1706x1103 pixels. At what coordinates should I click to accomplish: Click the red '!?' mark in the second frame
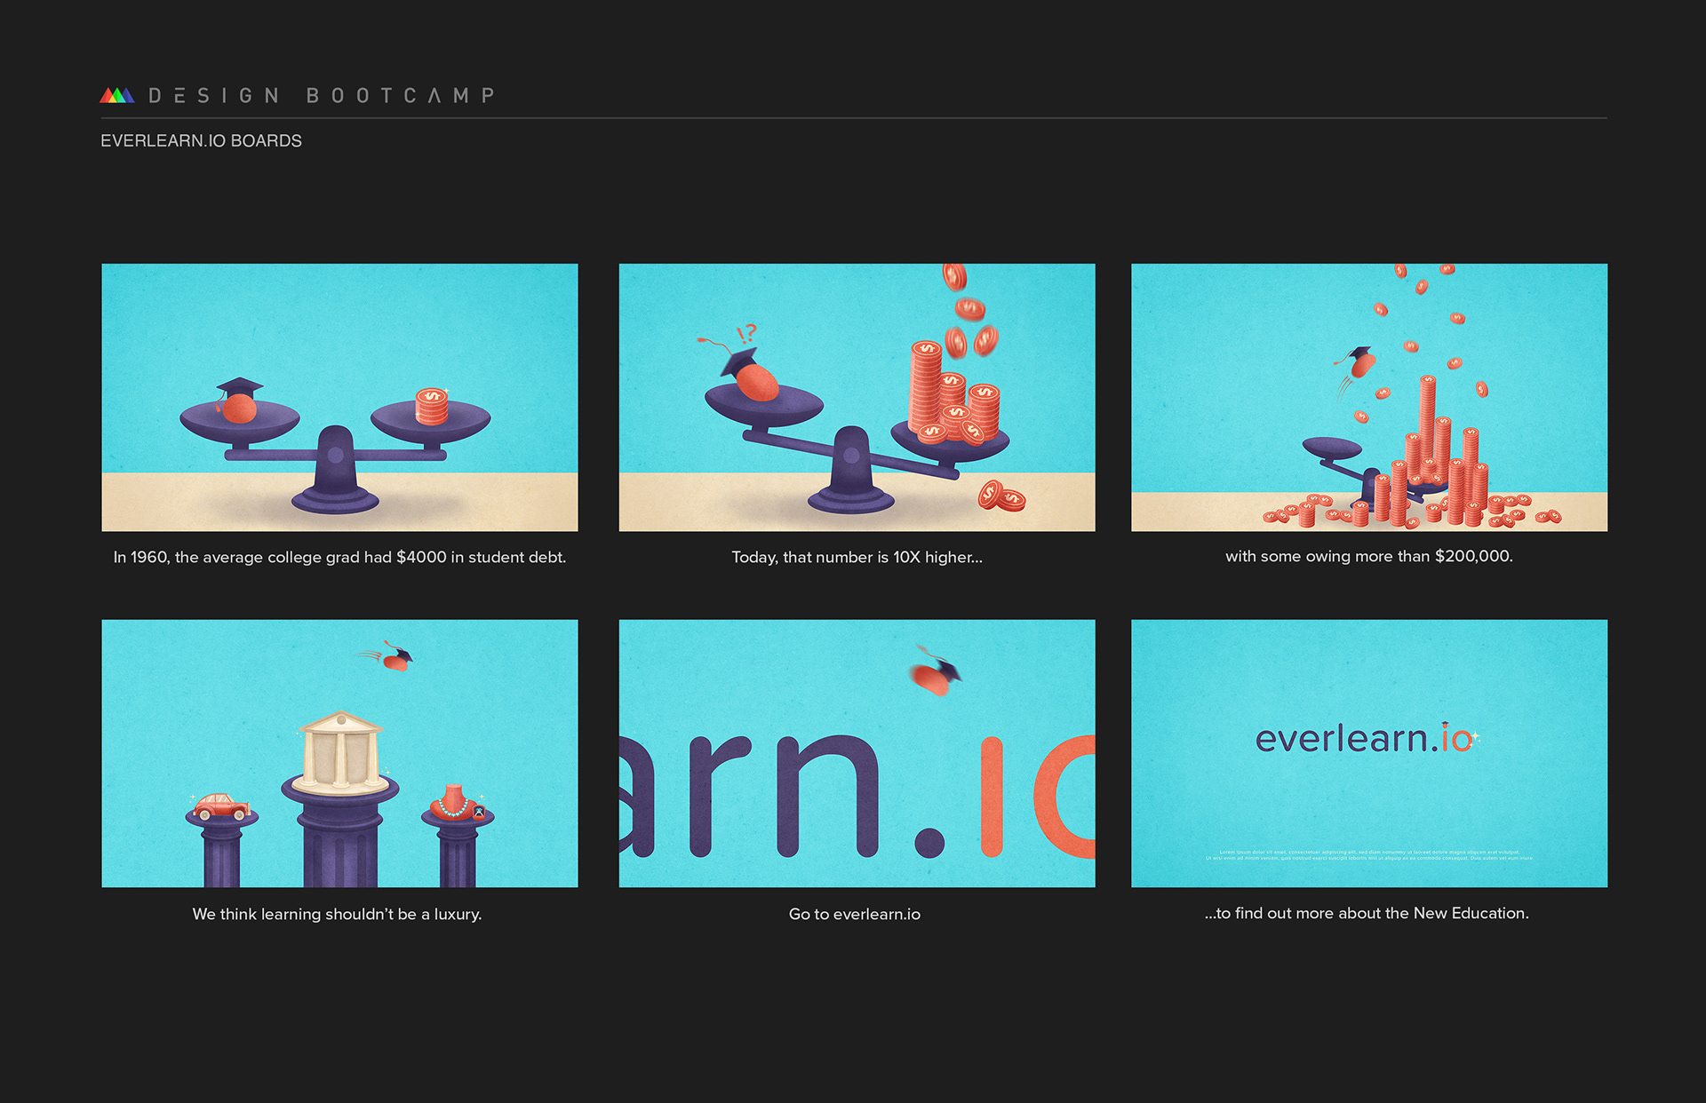click(746, 334)
